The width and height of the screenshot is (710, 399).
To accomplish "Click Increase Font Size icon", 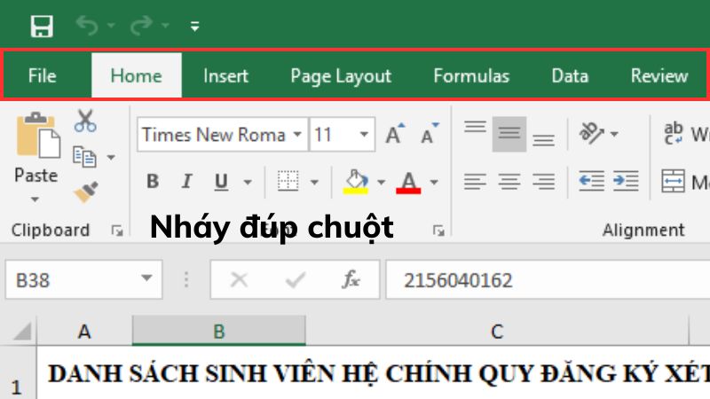I will pos(395,135).
